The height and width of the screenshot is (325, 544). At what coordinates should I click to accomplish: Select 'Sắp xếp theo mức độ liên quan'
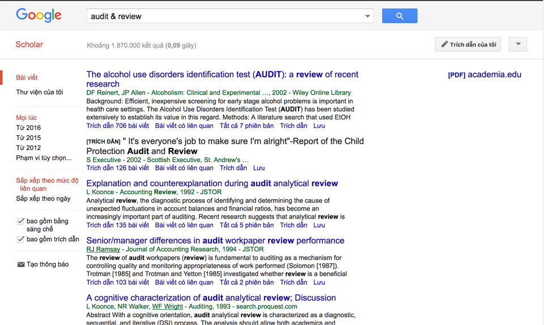point(47,185)
